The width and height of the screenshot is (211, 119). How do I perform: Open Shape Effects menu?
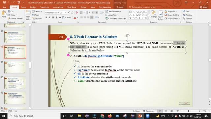tap(172, 19)
